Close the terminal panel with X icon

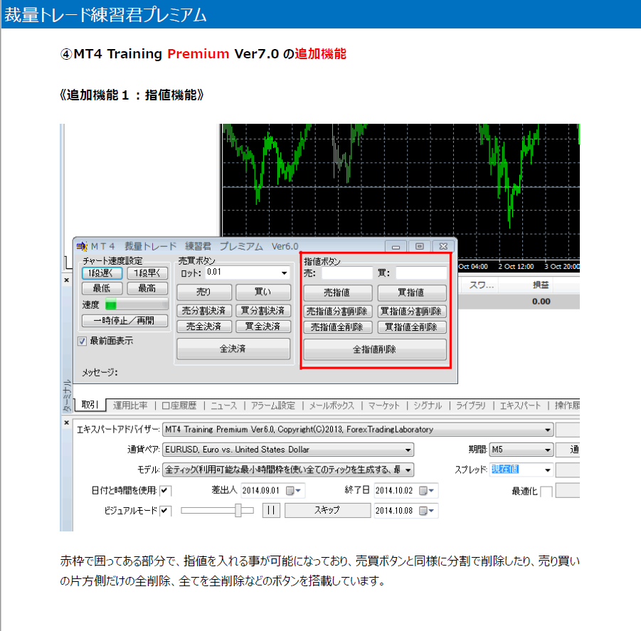[x=67, y=280]
